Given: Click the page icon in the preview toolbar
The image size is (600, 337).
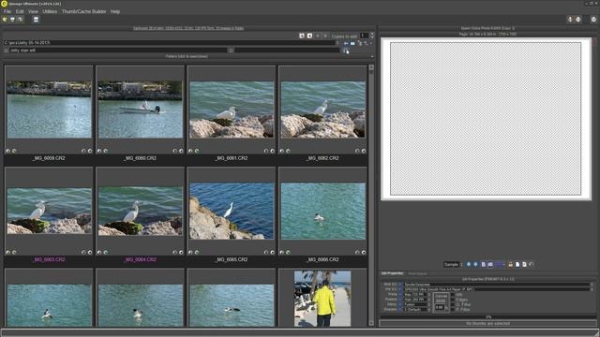Looking at the screenshot, I should coord(484,264).
